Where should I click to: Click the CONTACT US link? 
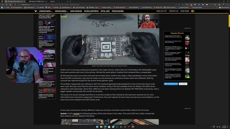tap(174, 11)
